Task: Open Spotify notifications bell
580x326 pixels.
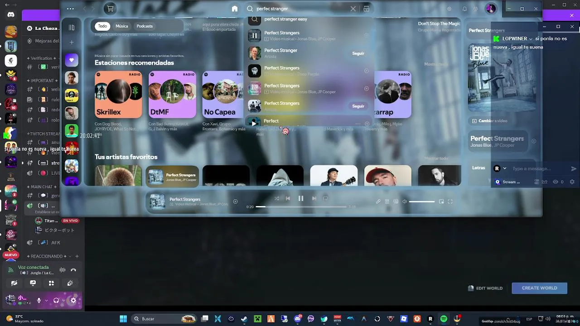Action: [464, 9]
